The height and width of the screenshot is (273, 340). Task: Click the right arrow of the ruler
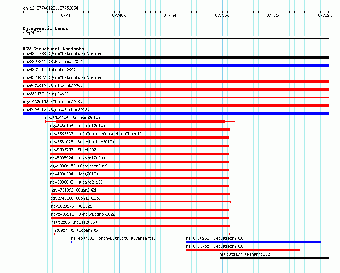pyautogui.click(x=328, y=12)
